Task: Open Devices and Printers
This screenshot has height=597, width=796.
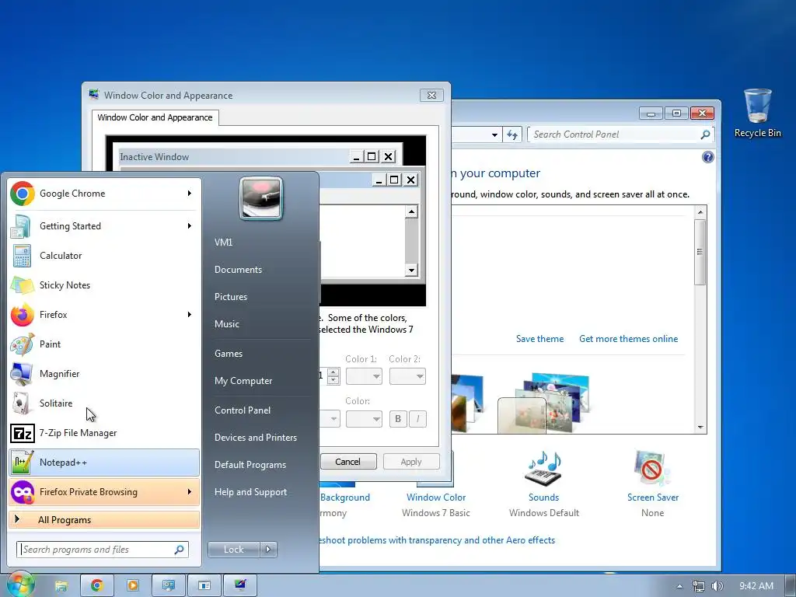Action: (255, 438)
